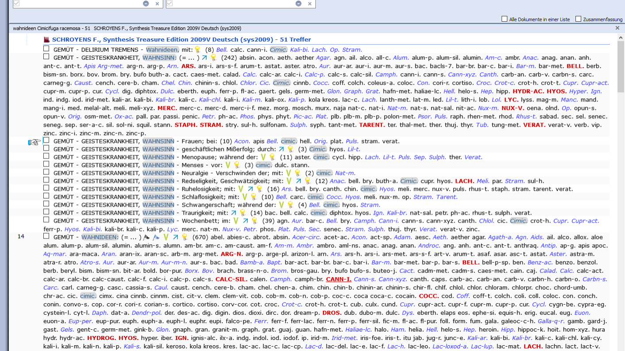Click lightbulb icon in Neuralgie row
This screenshot has height=351, width=625.
click(x=297, y=173)
